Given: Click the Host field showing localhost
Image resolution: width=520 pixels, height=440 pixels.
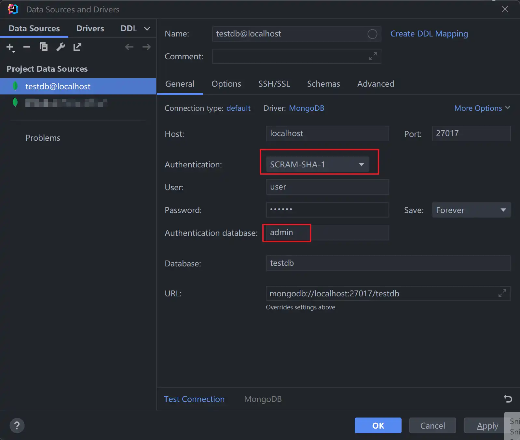Looking at the screenshot, I should 327,134.
